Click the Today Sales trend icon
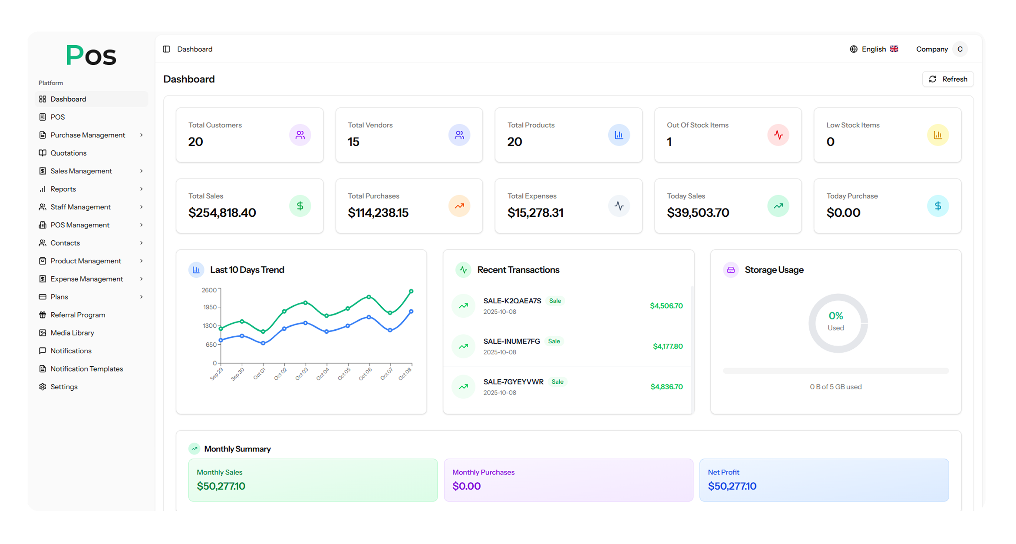 (778, 206)
